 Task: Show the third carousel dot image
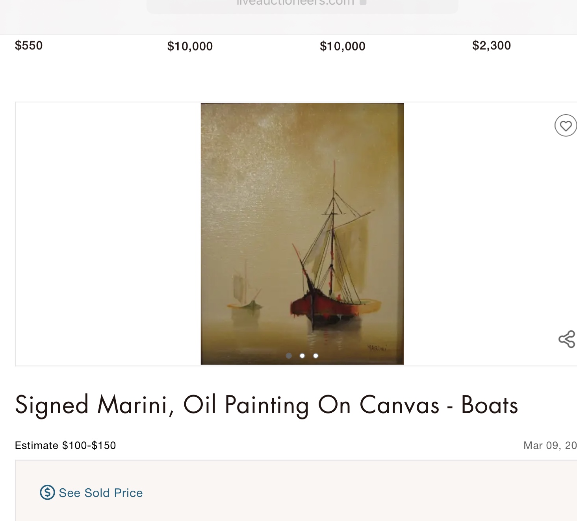(315, 356)
